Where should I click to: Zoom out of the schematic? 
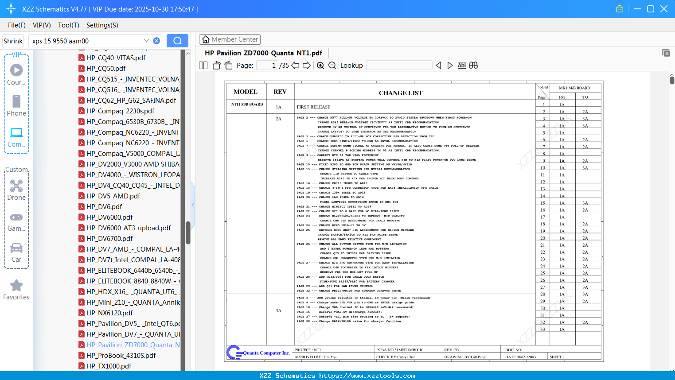[x=332, y=66]
